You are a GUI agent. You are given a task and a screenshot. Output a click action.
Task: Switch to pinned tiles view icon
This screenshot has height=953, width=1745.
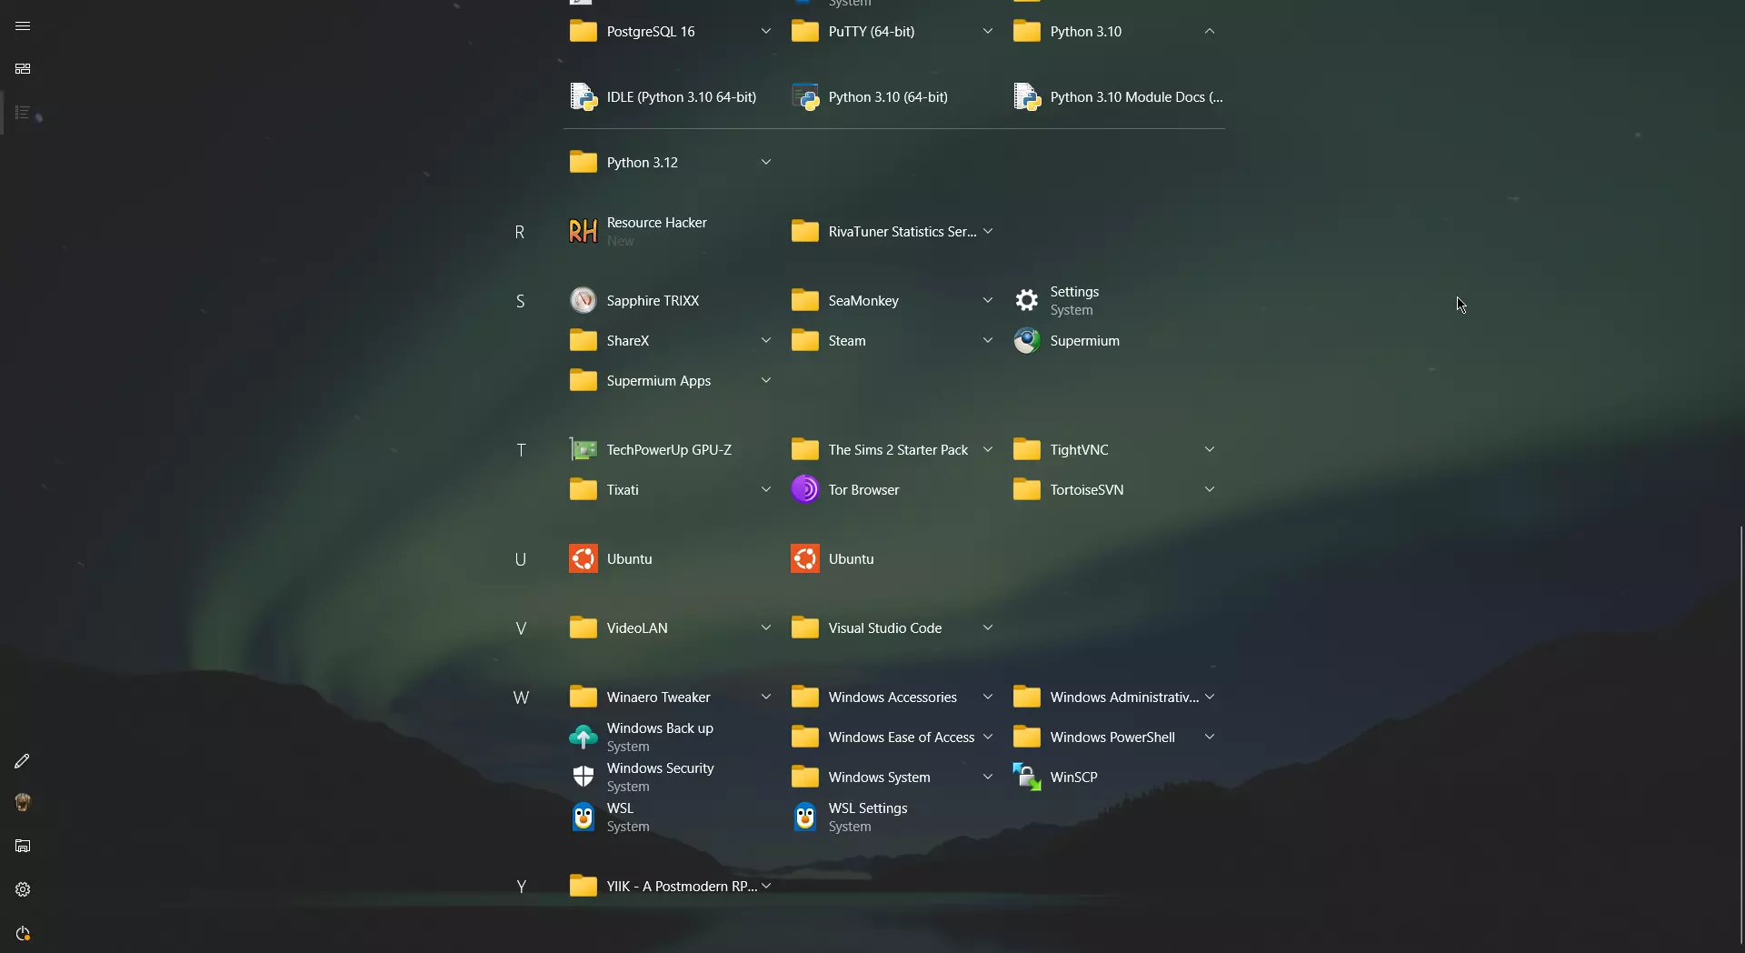click(x=23, y=69)
